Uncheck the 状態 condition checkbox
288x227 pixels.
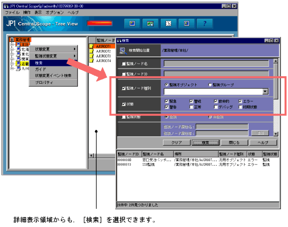124,104
